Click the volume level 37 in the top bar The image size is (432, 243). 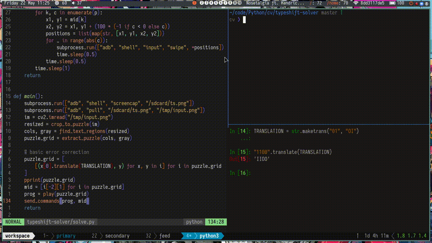79,3
